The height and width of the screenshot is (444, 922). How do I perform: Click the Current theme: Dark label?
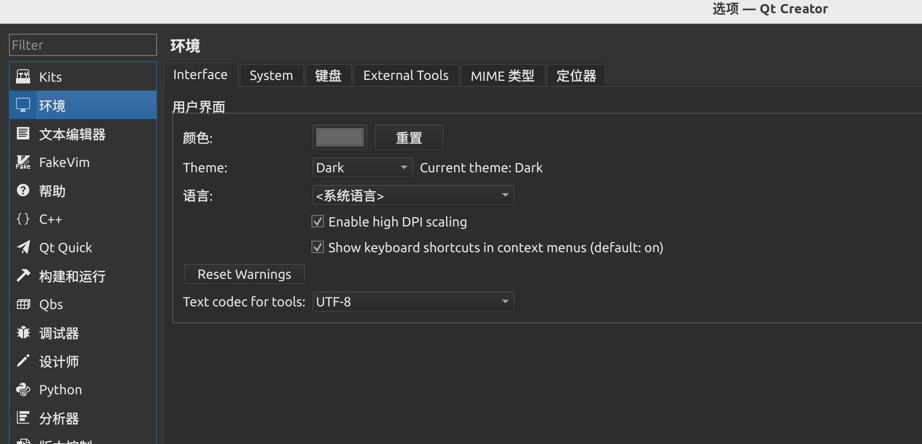click(481, 167)
